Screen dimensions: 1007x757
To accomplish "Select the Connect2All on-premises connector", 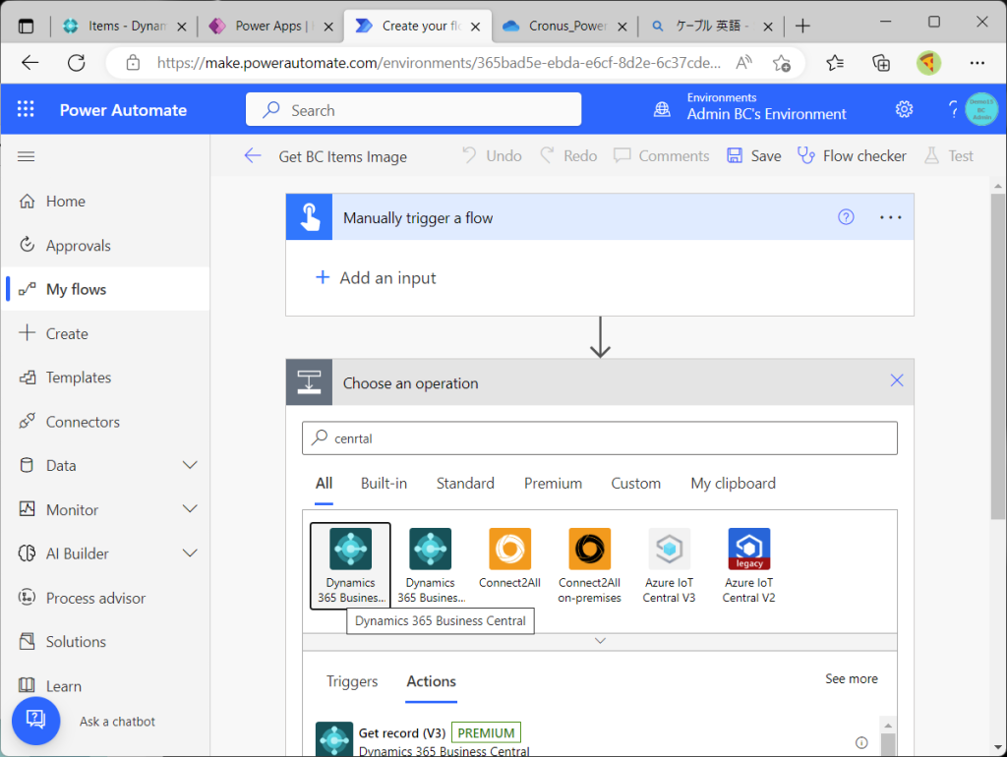I will (590, 565).
